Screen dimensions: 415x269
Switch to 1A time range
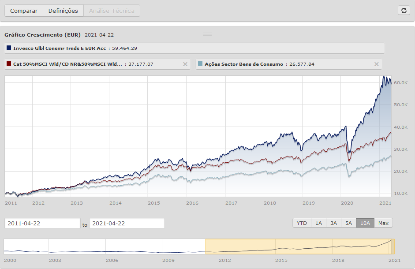click(318, 223)
